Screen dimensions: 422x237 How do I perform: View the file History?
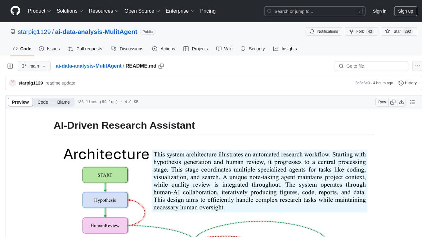[407, 83]
